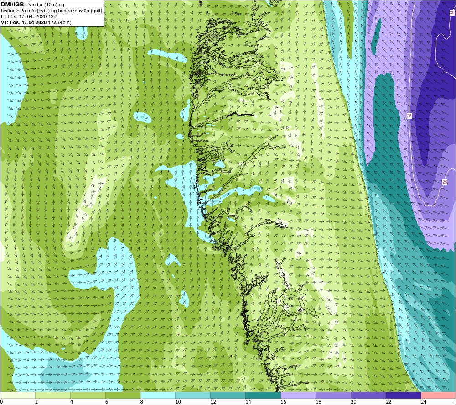The width and height of the screenshot is (456, 405).
Task: Click the legend value 2
Action: (x=36, y=402)
